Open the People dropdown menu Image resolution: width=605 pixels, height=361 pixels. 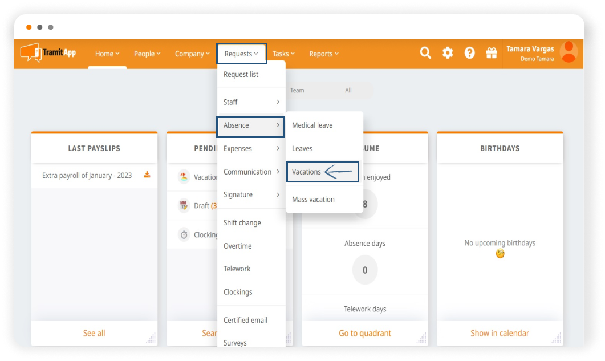(147, 54)
